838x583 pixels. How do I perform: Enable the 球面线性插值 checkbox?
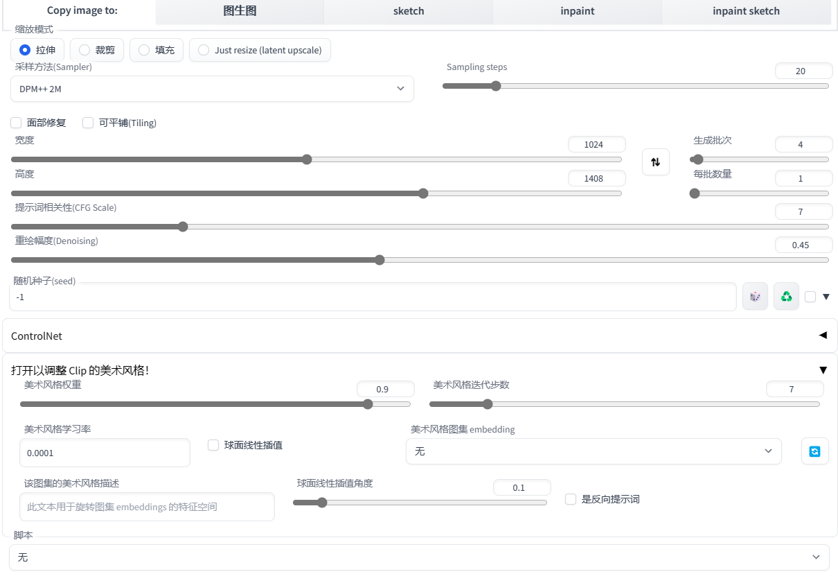(x=213, y=445)
